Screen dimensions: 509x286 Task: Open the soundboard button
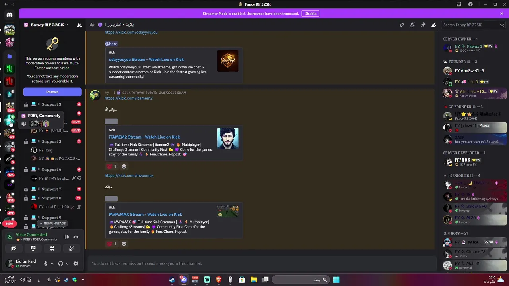pos(72,248)
